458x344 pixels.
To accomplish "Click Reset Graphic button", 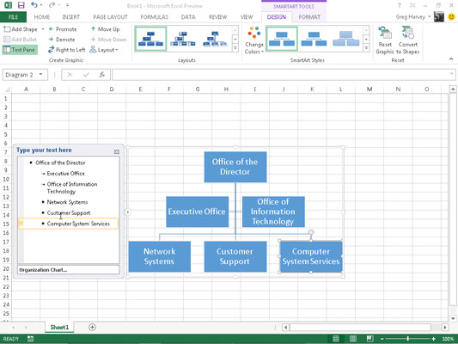I will (385, 40).
